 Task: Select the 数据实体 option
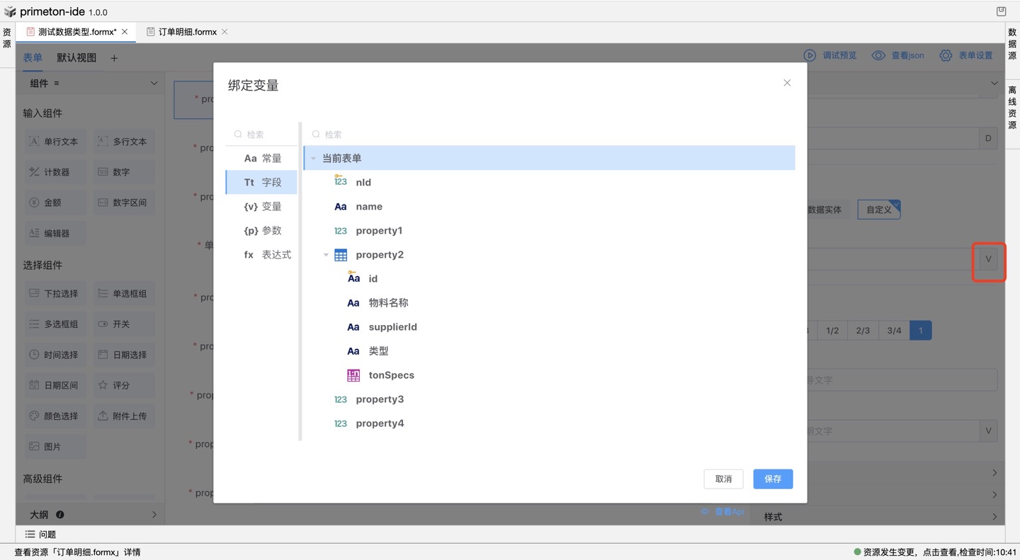tap(824, 210)
